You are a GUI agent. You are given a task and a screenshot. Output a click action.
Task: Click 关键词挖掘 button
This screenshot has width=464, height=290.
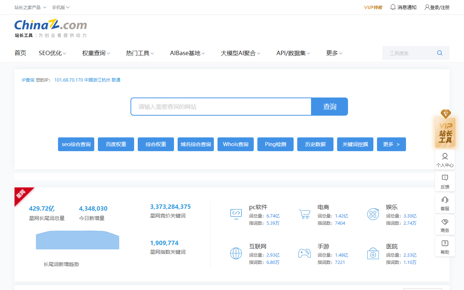(x=355, y=144)
